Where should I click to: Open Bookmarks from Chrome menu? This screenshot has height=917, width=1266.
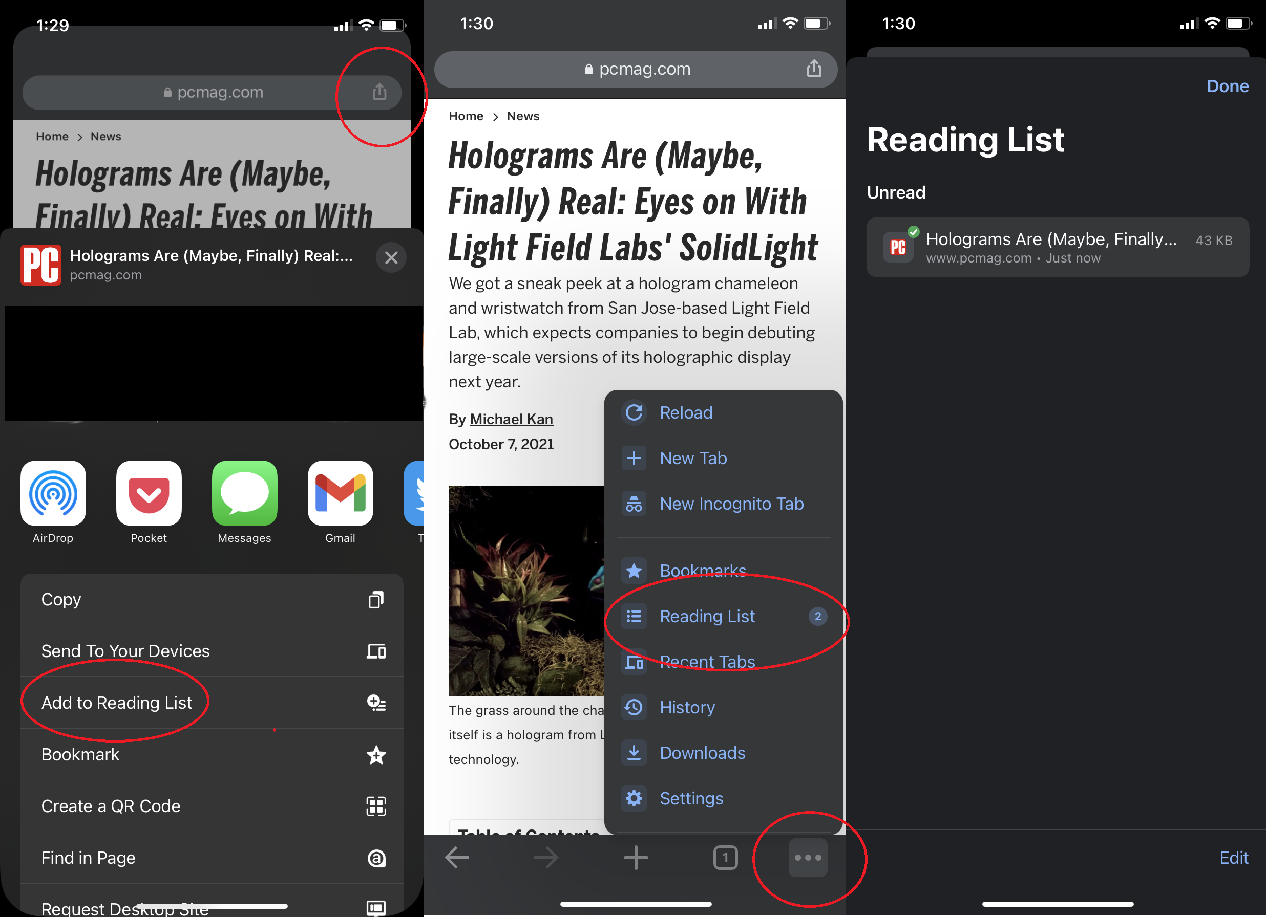[724, 571]
